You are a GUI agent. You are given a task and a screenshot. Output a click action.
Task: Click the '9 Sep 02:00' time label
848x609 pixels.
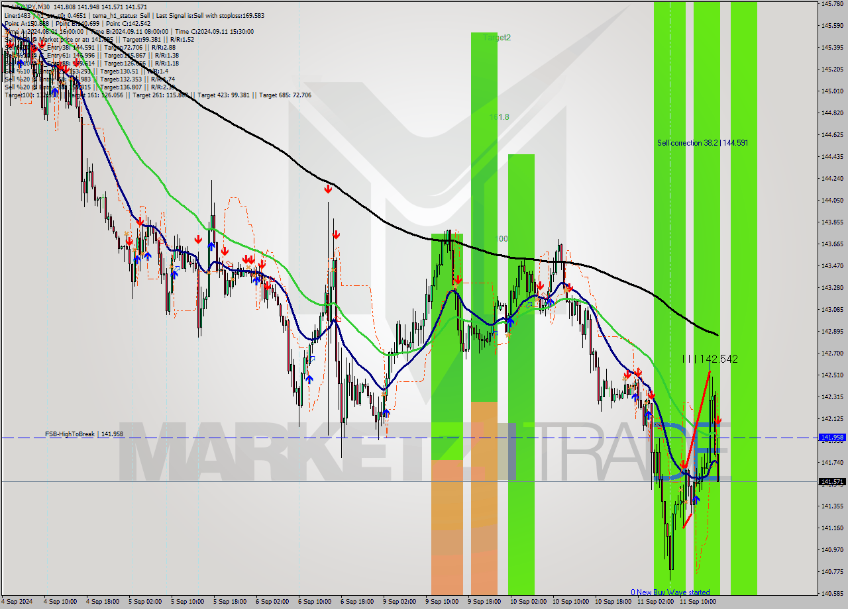pyautogui.click(x=399, y=602)
